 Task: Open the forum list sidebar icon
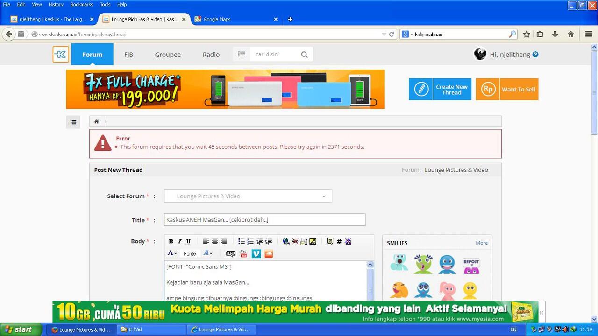tap(73, 122)
